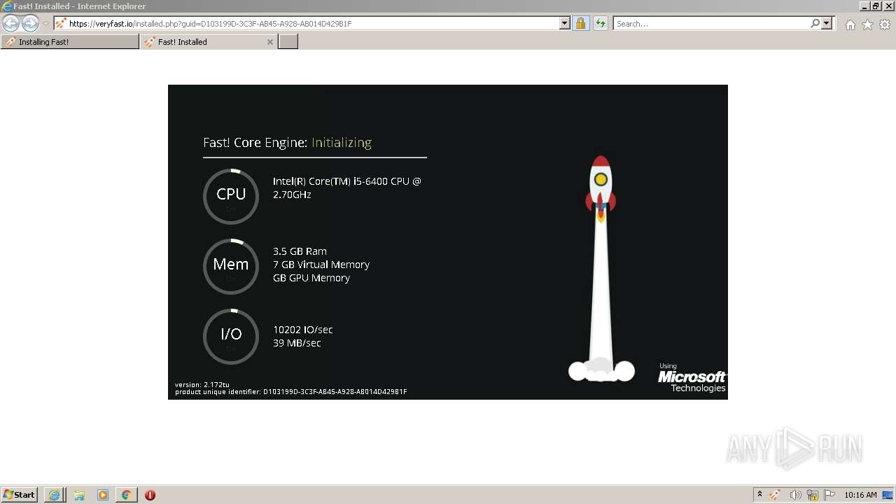Click inside the Search box

tap(710, 24)
